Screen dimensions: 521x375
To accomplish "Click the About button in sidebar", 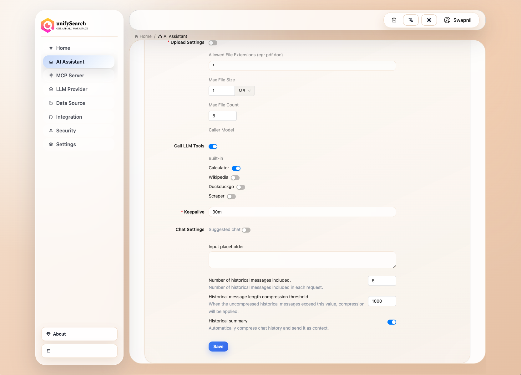I will coord(79,334).
